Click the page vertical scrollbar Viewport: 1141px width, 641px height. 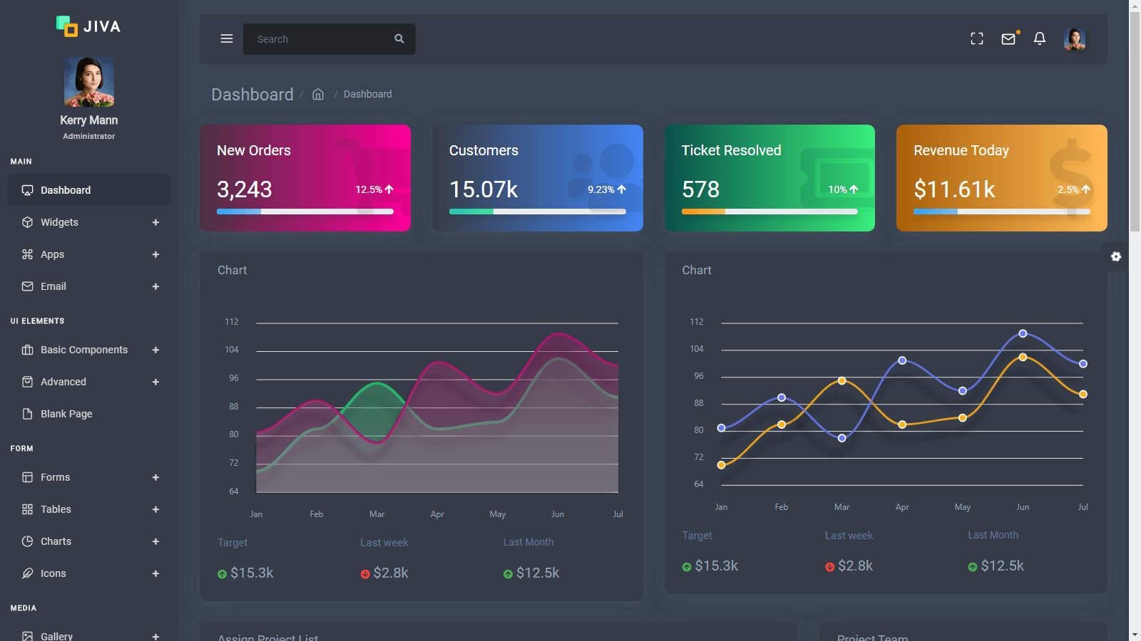[1135, 121]
